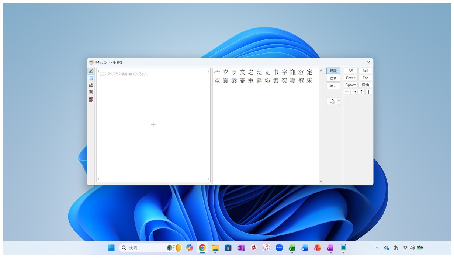Select candidate character 寰
The width and height of the screenshot is (454, 258).
(x=226, y=81)
